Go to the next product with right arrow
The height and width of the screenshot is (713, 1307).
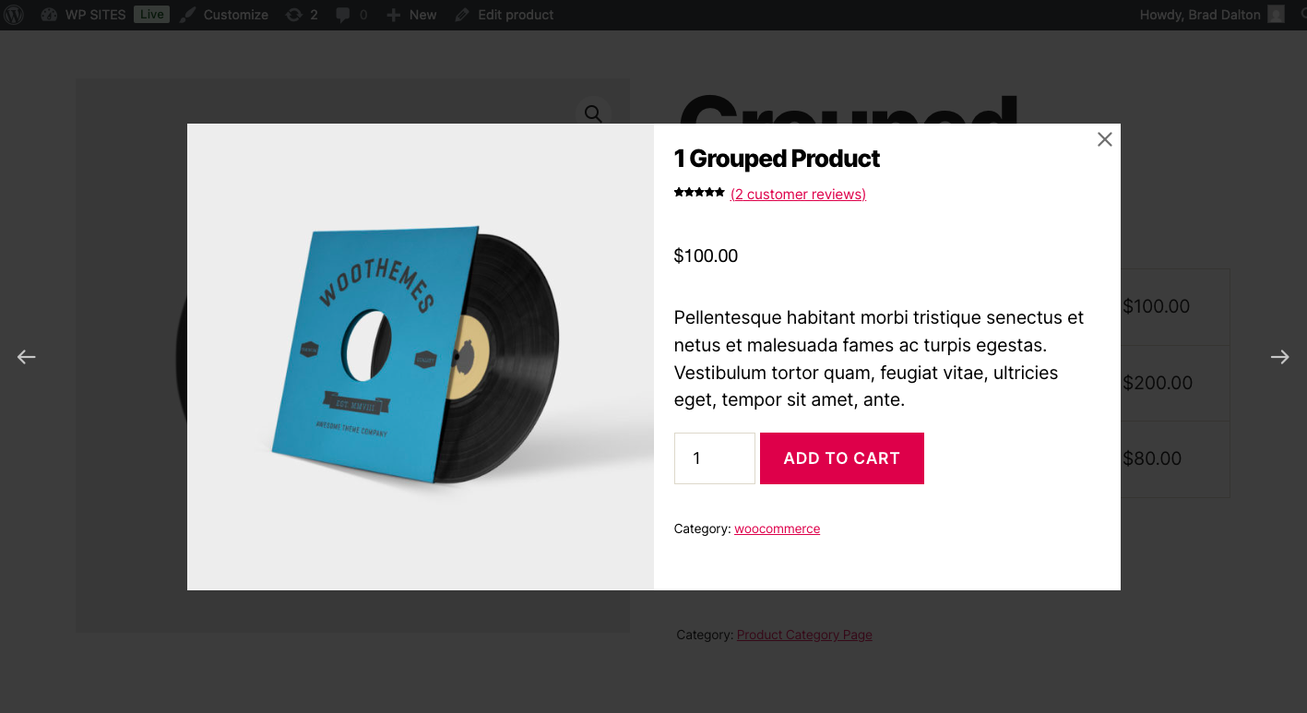click(x=1279, y=357)
